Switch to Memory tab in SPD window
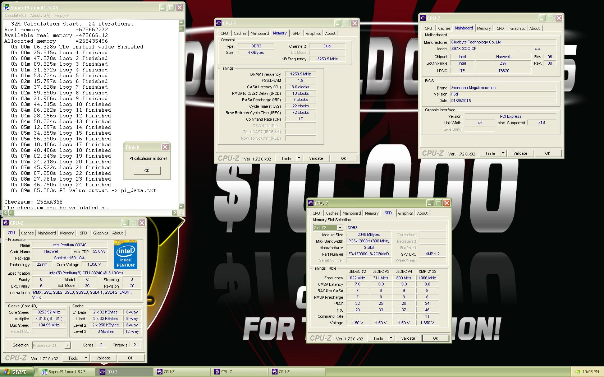This screenshot has width=604, height=377. click(x=372, y=213)
